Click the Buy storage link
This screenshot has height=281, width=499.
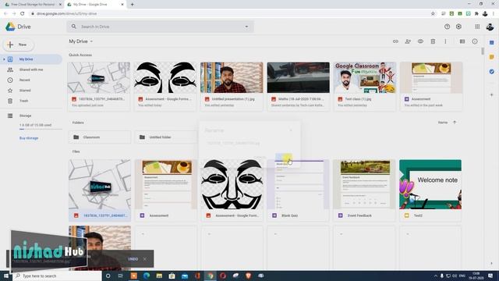pyautogui.click(x=29, y=138)
